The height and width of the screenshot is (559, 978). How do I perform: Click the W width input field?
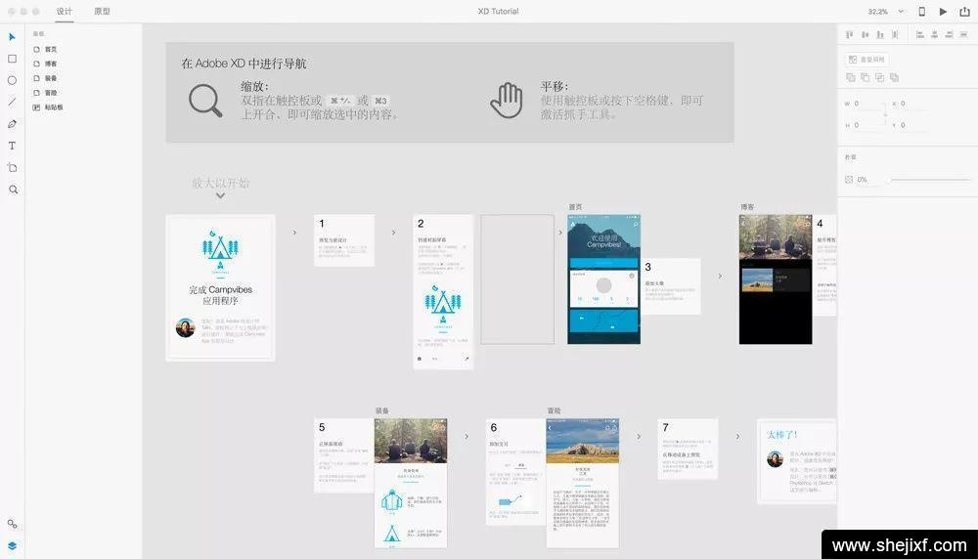pos(867,104)
